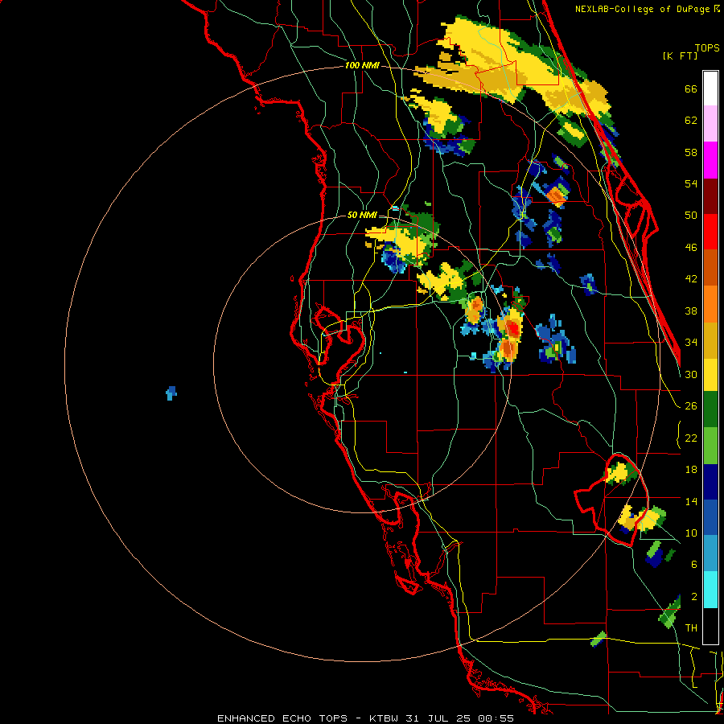
Task: Click the 66 legend value
Action: (691, 88)
